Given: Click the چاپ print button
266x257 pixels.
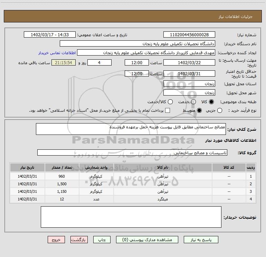Looking at the screenshot, I should pyautogui.click(x=102, y=240).
